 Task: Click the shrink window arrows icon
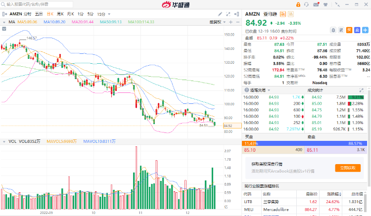point(337,4)
